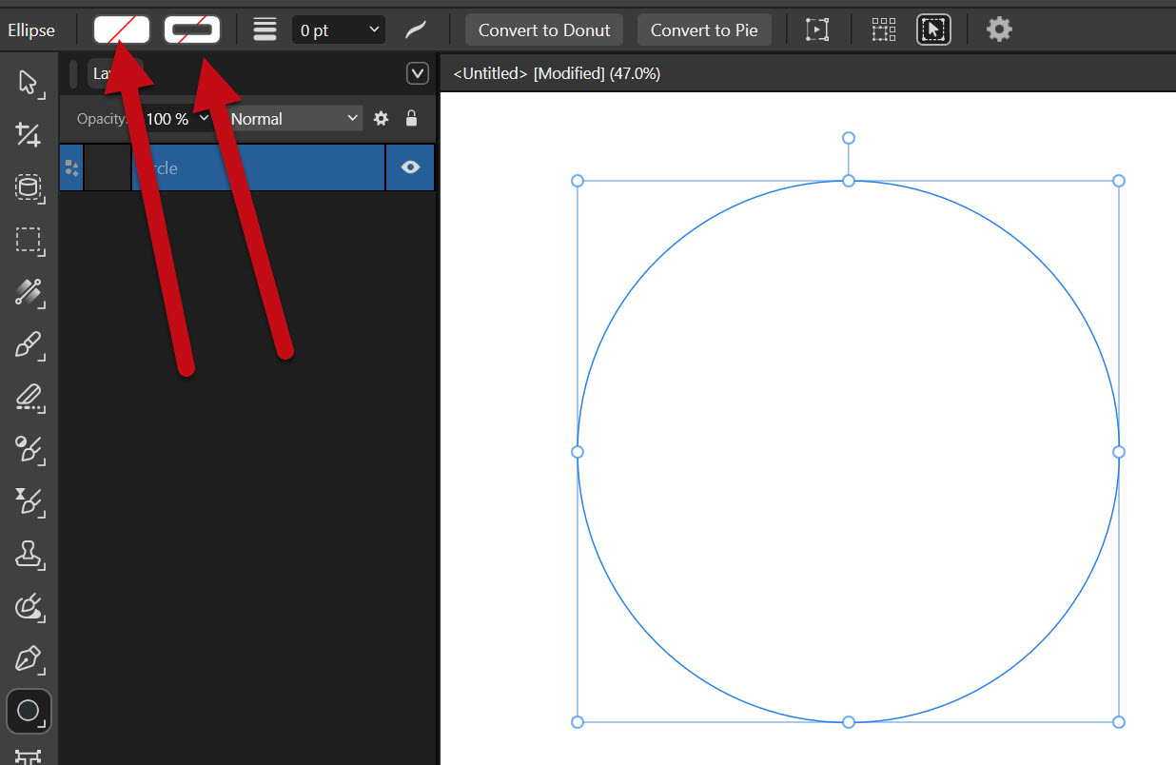Select the Pen tool
1176x765 pixels.
point(28,658)
